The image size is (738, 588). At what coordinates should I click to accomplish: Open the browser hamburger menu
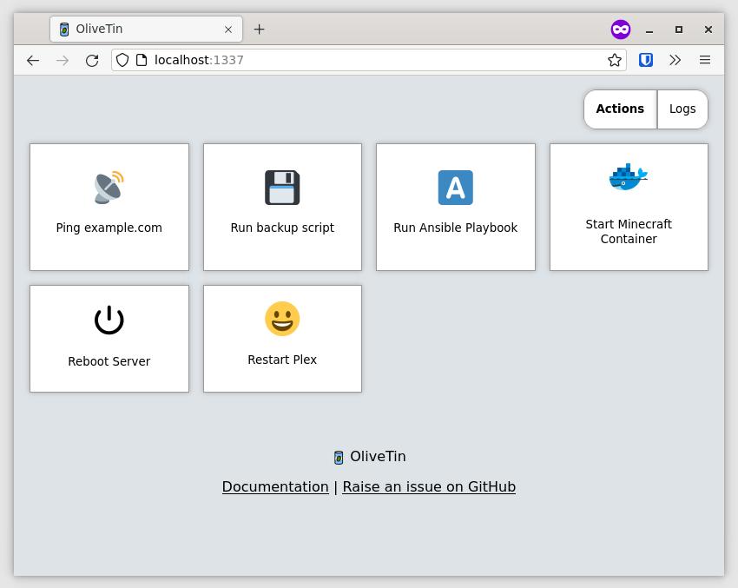click(705, 60)
